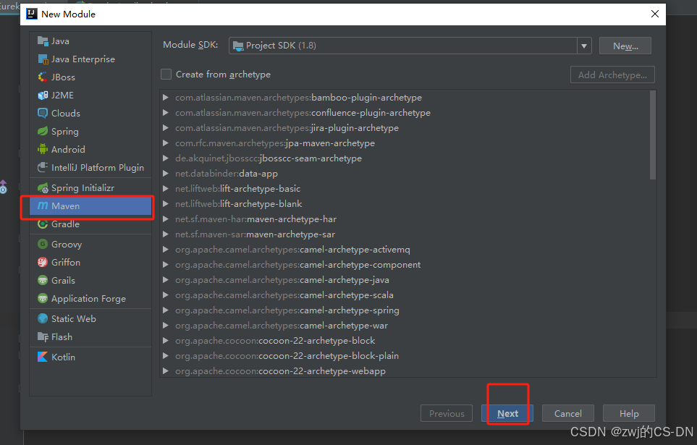This screenshot has height=445, width=697.
Task: Select camel-archetype-spring archetype row
Action: [405, 310]
